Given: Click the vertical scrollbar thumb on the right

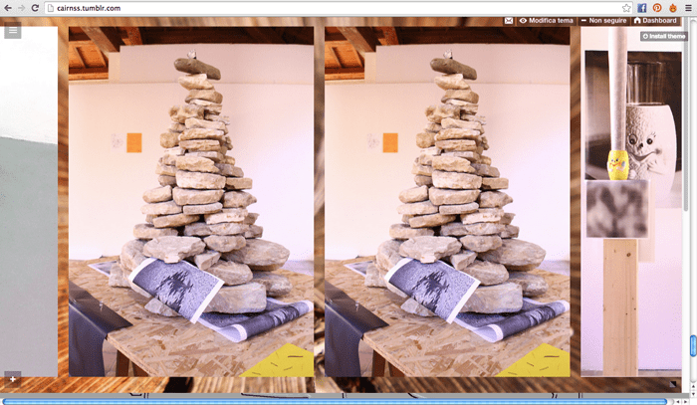Looking at the screenshot, I should tap(693, 345).
